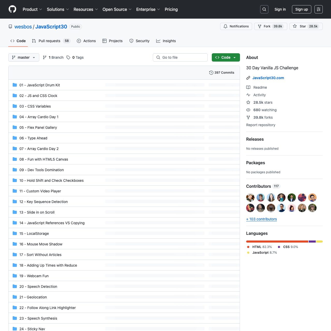
Task: Click folder icon for 15 - LocalStorage
Action: (15, 233)
